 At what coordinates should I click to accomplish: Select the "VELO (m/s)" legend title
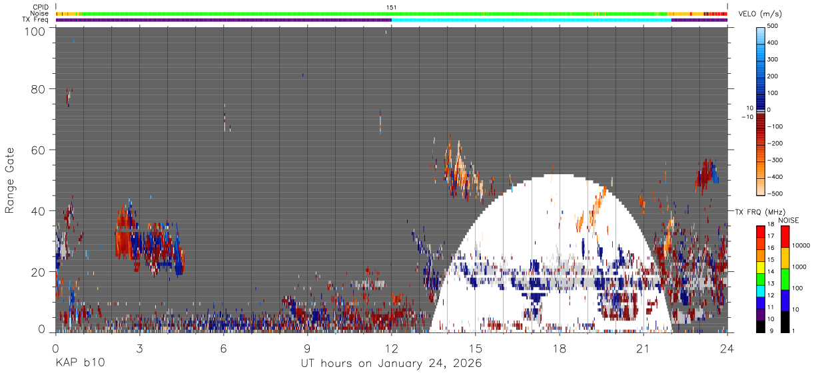pyautogui.click(x=759, y=15)
